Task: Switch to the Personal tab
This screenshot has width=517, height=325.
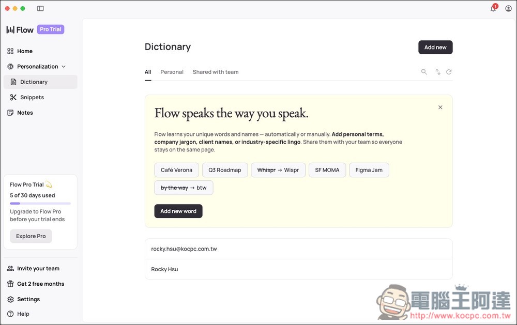Action: tap(172, 72)
